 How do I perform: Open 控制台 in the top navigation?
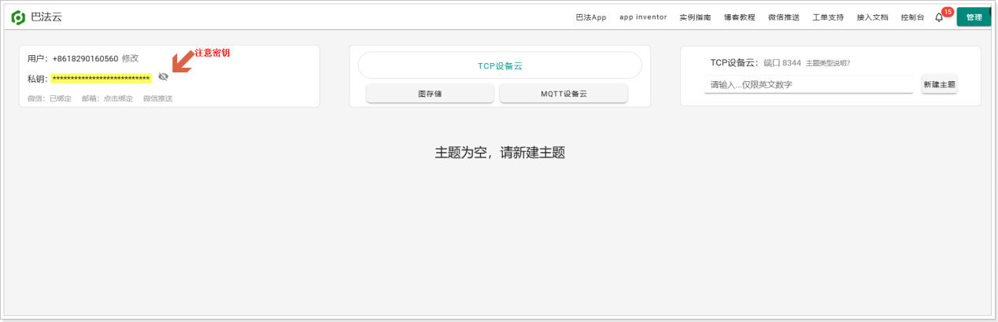[913, 17]
